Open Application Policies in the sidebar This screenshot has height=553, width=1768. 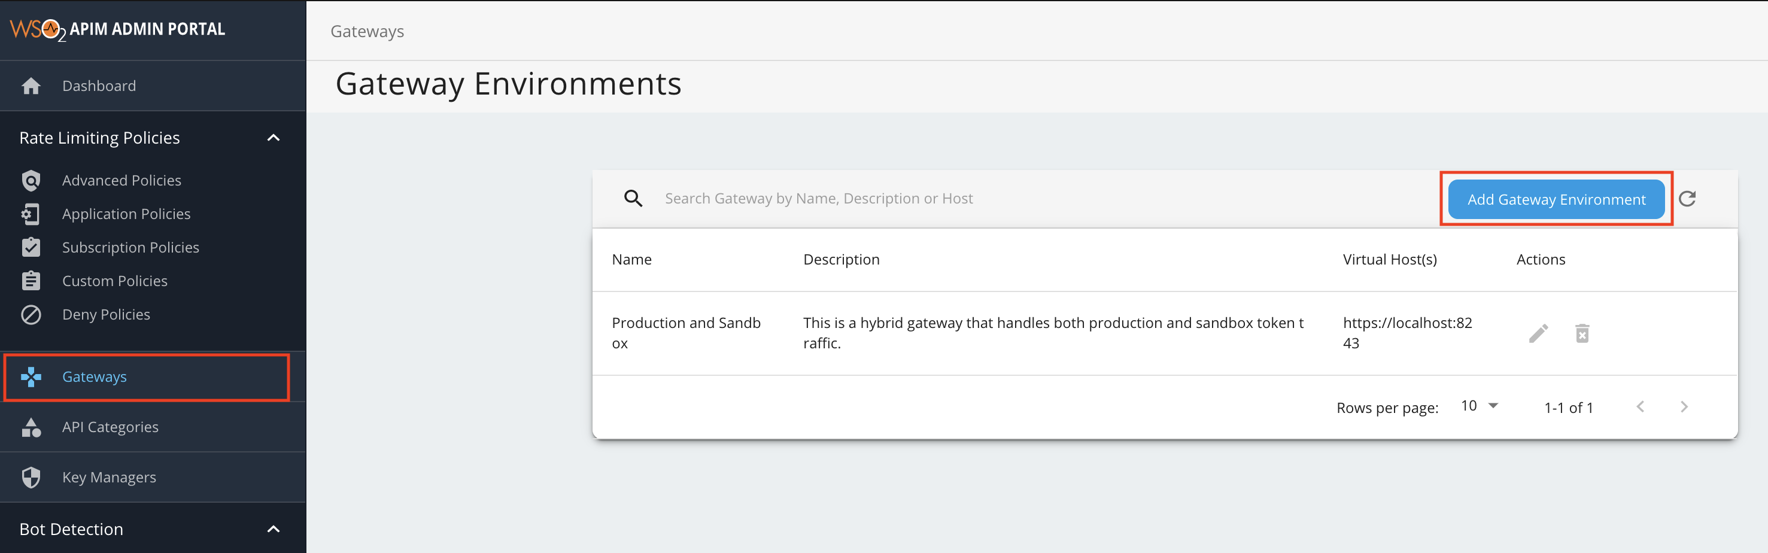[x=126, y=214]
